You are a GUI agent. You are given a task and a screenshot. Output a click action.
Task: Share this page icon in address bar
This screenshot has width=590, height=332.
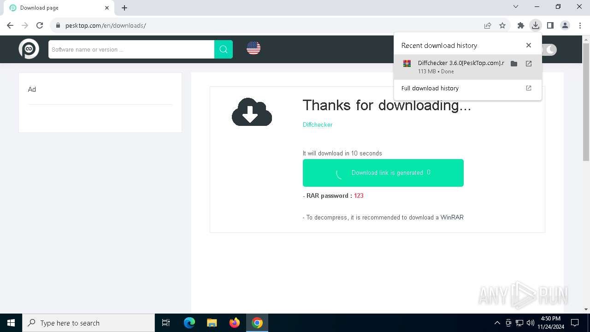tap(488, 25)
